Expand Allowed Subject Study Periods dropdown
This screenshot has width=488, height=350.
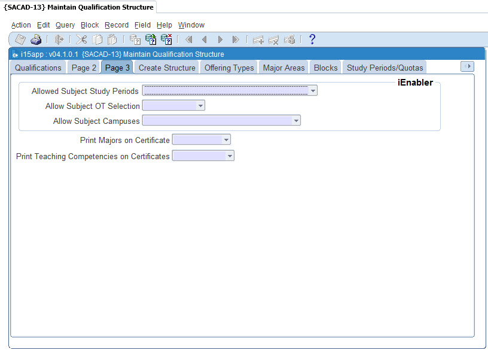(313, 91)
